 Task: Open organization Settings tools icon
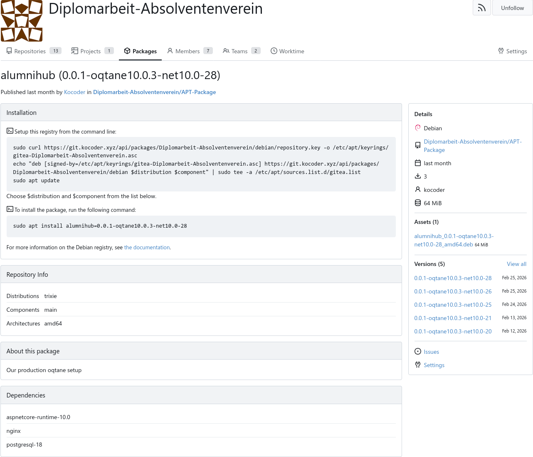point(501,51)
